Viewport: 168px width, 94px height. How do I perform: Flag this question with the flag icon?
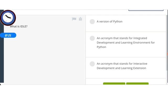pos(74,19)
